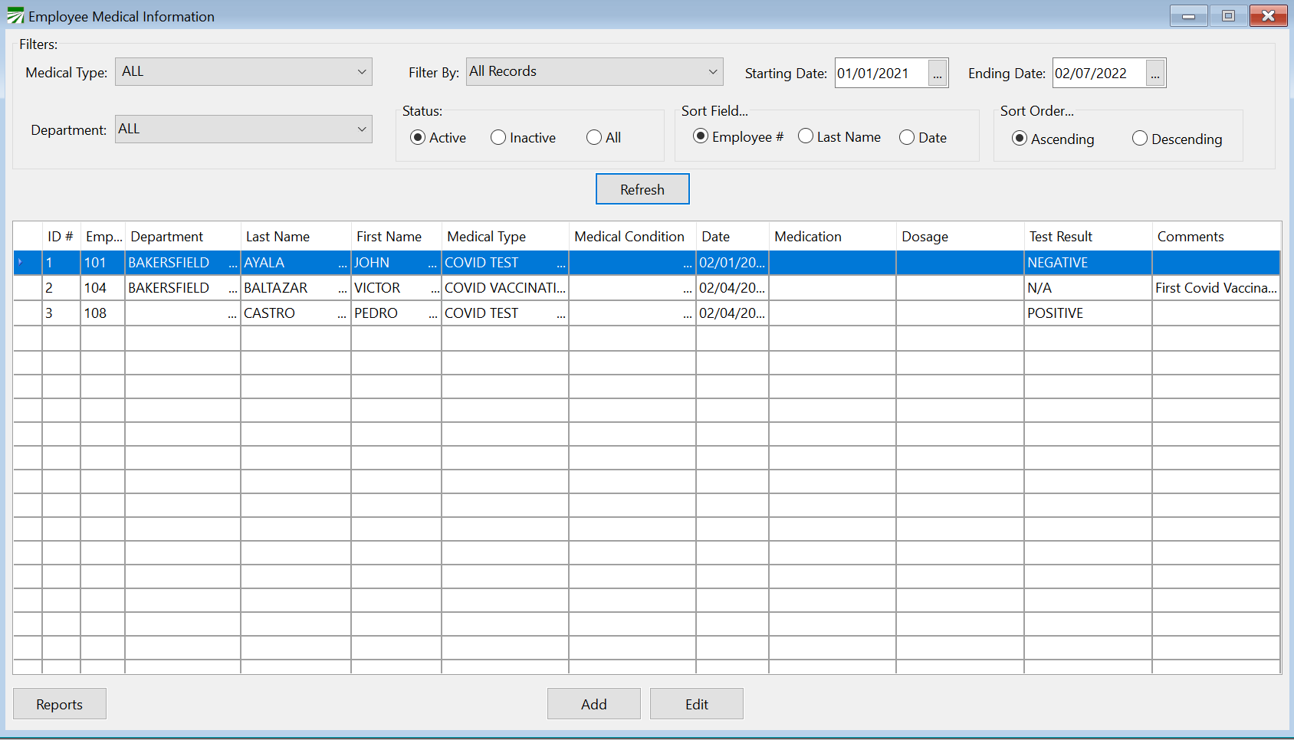Choose Descending sort order
Image resolution: width=1294 pixels, height=740 pixels.
point(1140,139)
